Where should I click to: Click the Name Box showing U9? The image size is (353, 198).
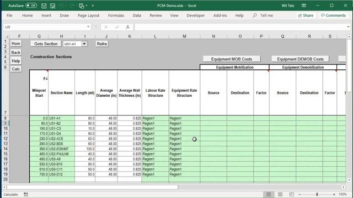[45, 27]
